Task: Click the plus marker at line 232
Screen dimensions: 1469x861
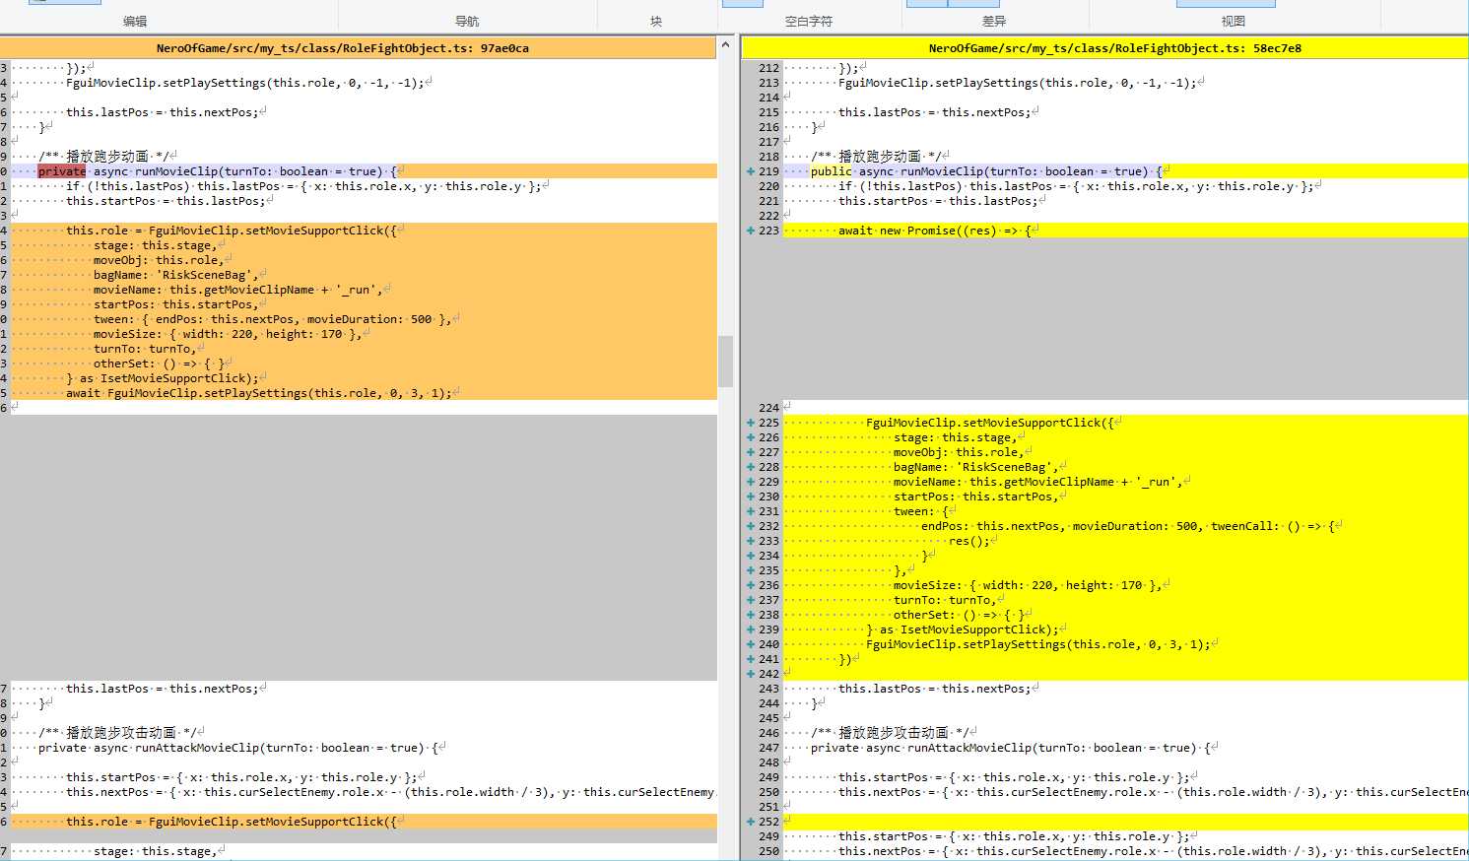Action: (x=751, y=526)
